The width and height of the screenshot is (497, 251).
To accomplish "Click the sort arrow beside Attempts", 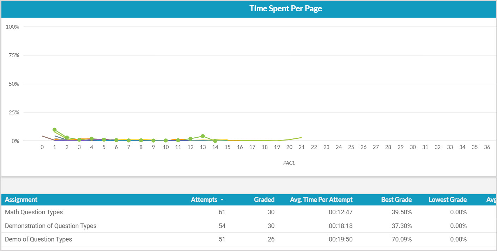I will click(x=222, y=200).
